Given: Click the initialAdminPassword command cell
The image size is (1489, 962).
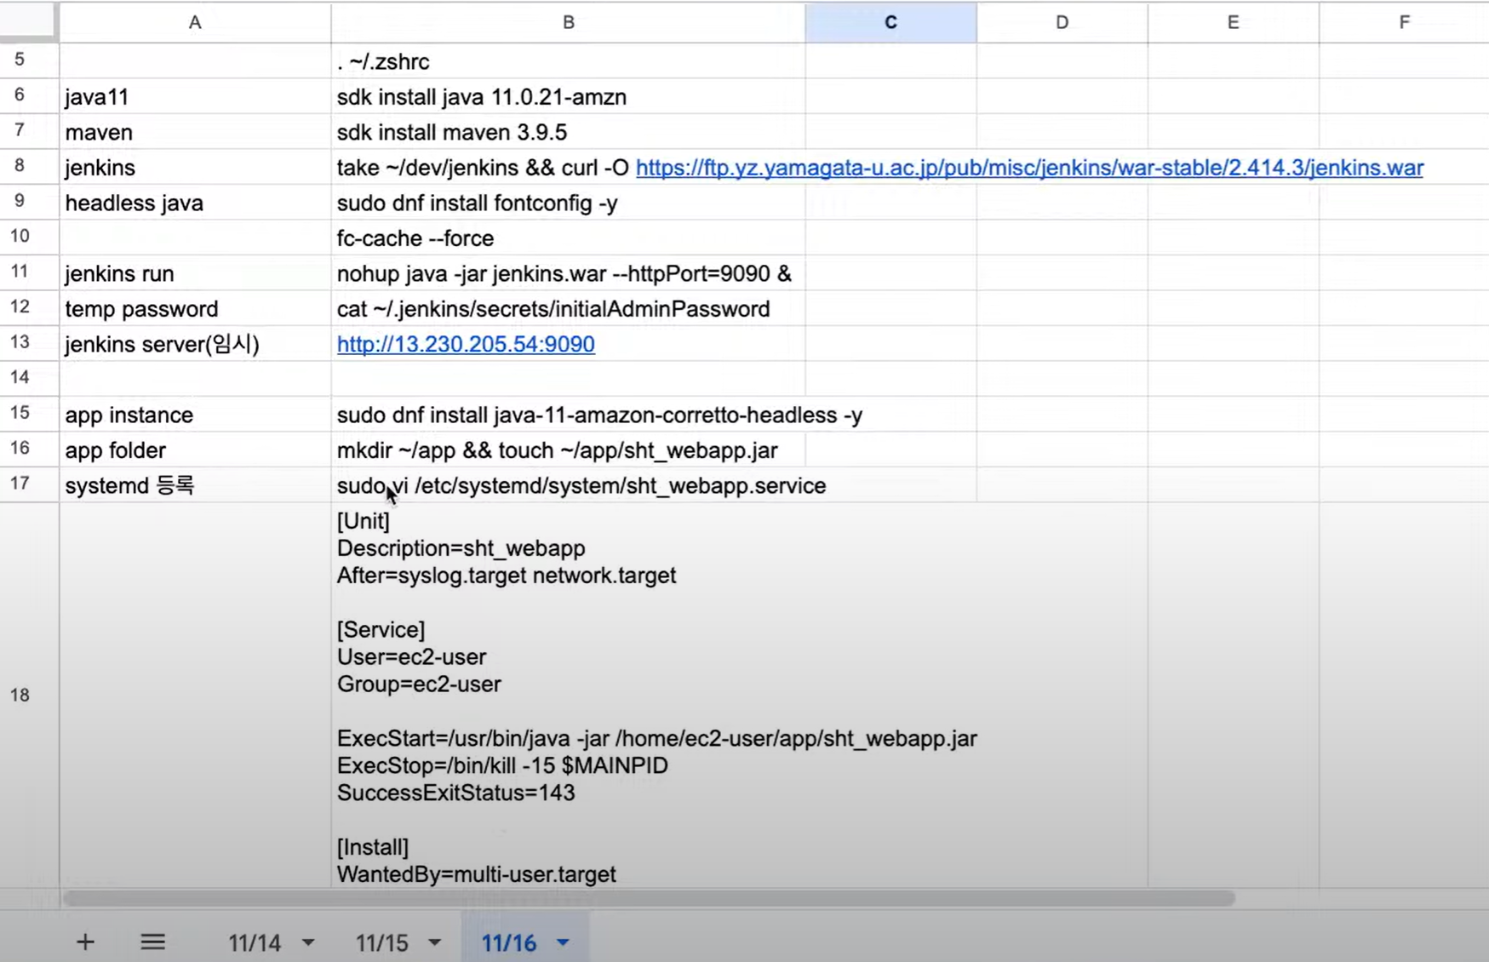Looking at the screenshot, I should [568, 308].
